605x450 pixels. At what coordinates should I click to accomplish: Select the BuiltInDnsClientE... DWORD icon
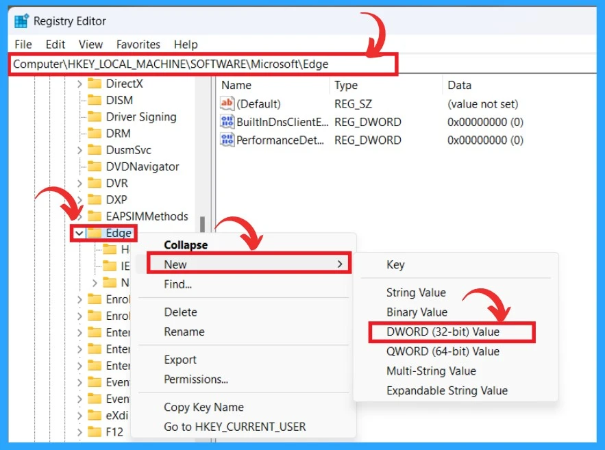[x=227, y=122]
